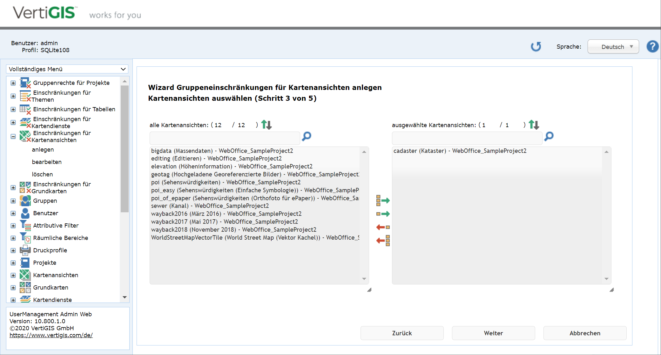Click sort arrows icon for all Kartenansichten
Viewport: 661px width, 355px height.
pos(266,125)
